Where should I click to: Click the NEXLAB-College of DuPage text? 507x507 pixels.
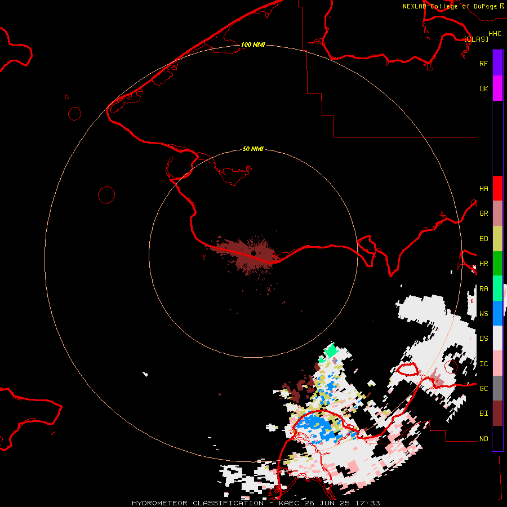pyautogui.click(x=450, y=6)
